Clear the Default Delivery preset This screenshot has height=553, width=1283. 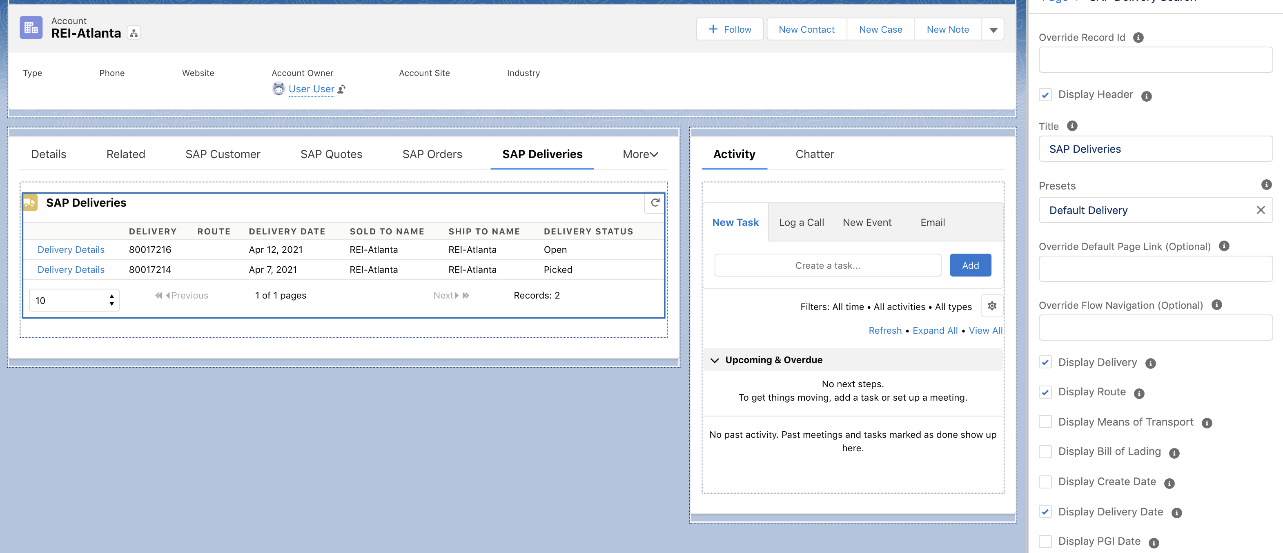1261,210
